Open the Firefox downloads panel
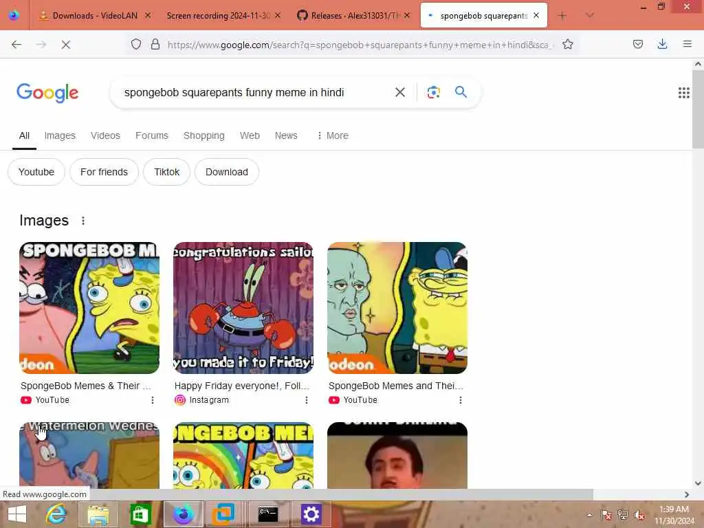704x528 pixels. (x=662, y=44)
